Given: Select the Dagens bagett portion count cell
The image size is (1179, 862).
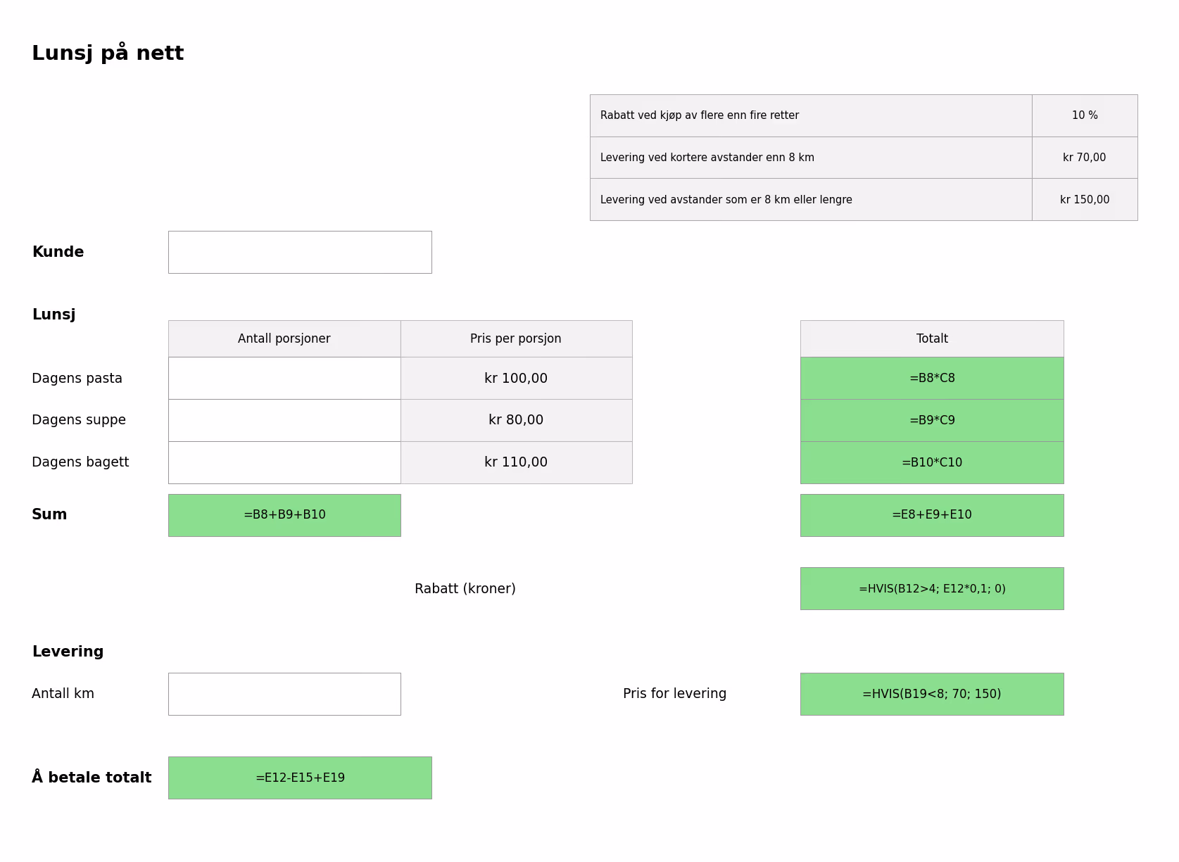Looking at the screenshot, I should pos(284,462).
